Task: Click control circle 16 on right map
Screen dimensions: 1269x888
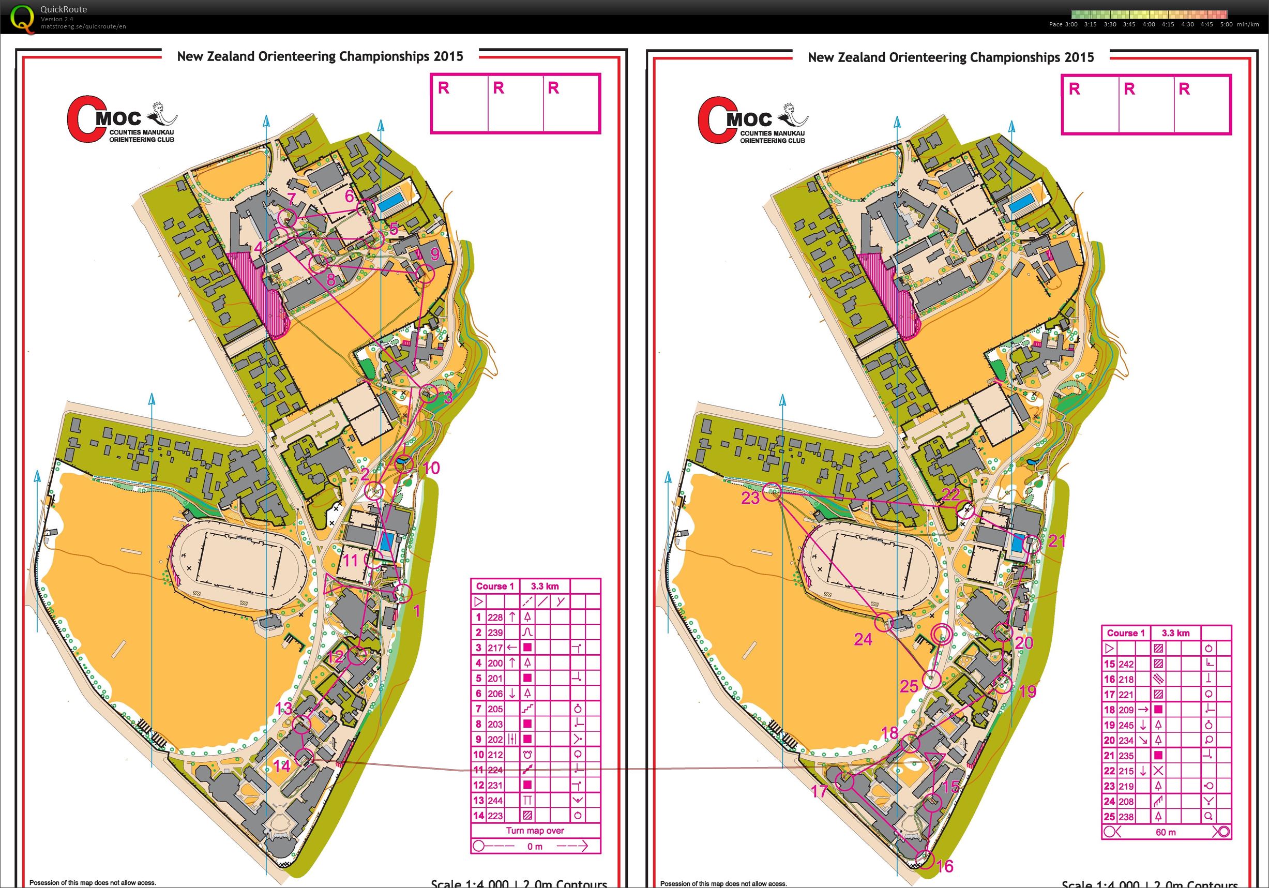Action: point(925,859)
